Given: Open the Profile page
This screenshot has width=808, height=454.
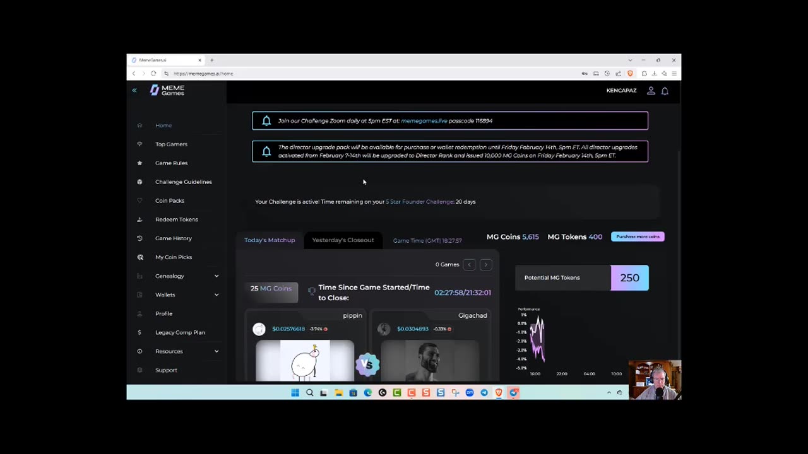Looking at the screenshot, I should coord(163,314).
